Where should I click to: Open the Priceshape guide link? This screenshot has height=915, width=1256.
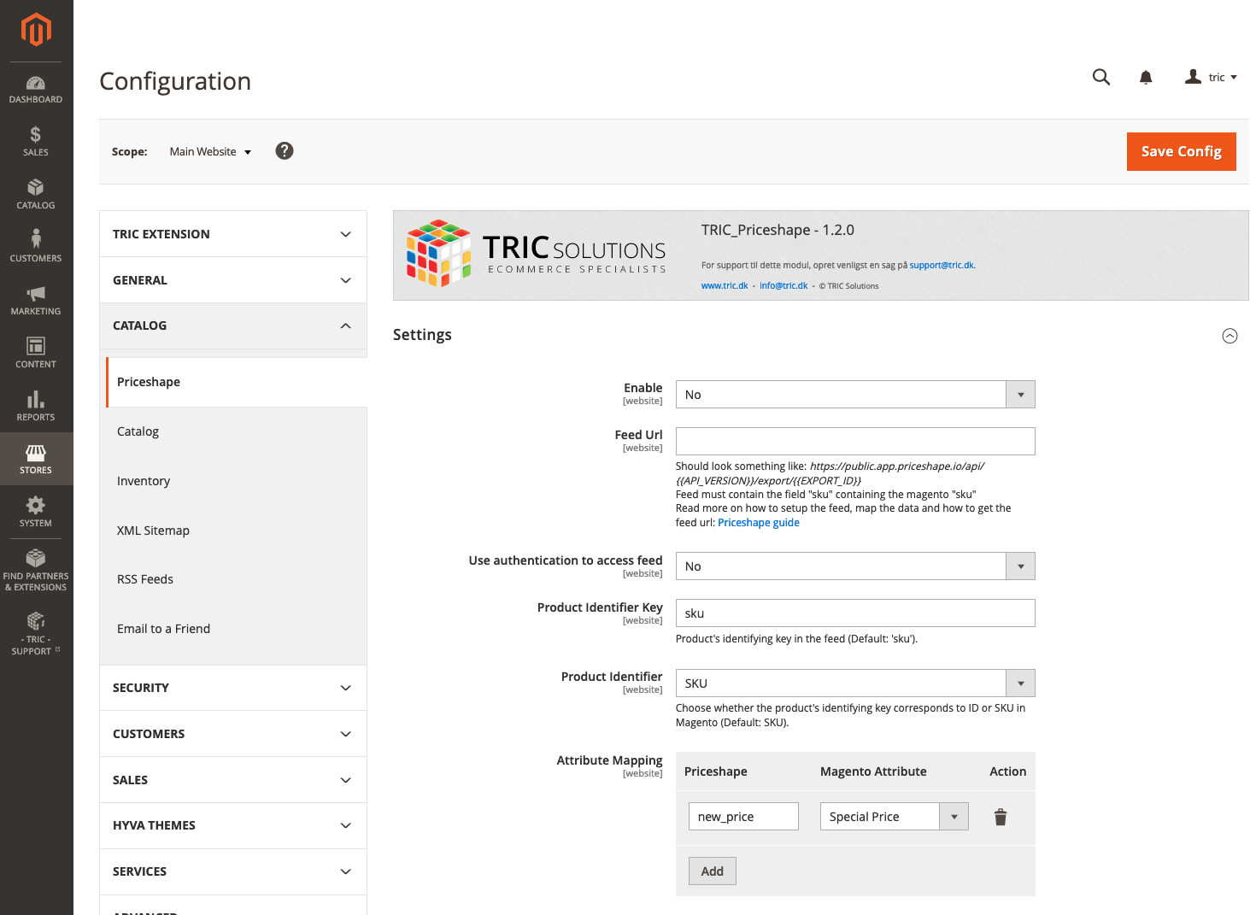pos(758,523)
